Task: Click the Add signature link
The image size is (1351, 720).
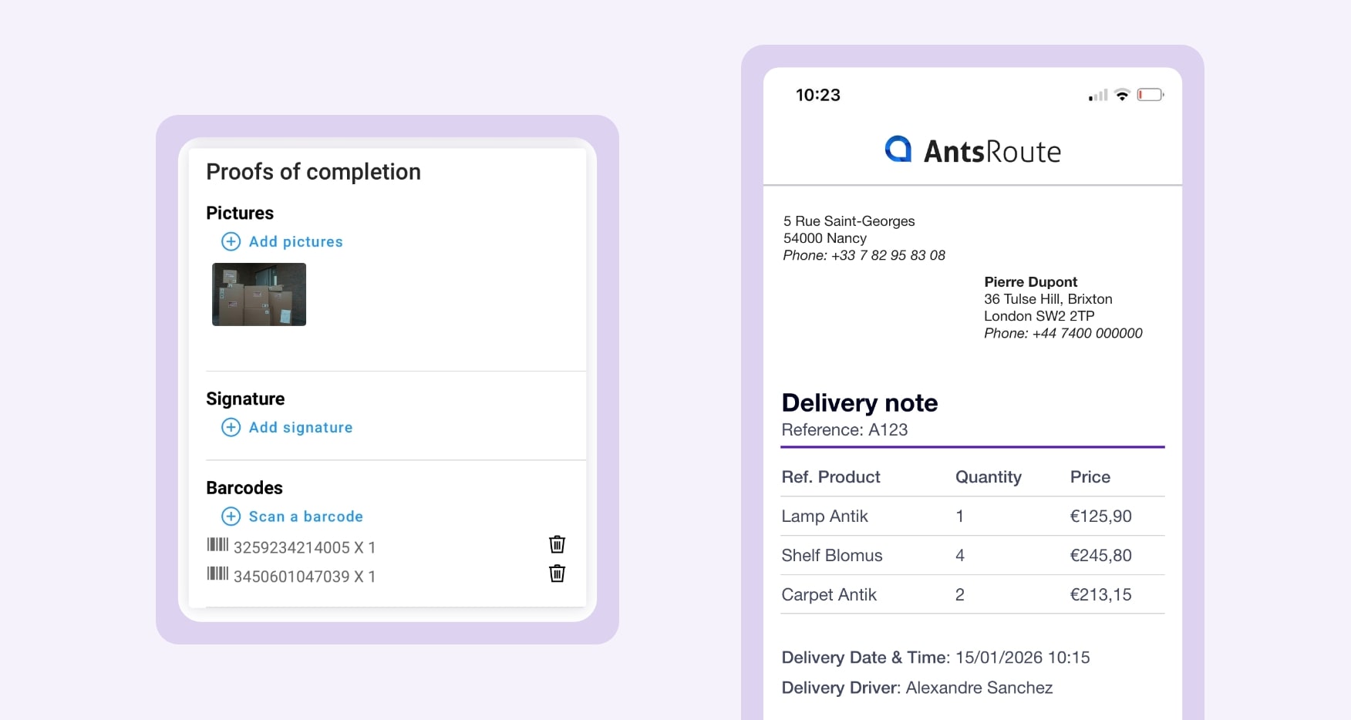Action: point(300,428)
